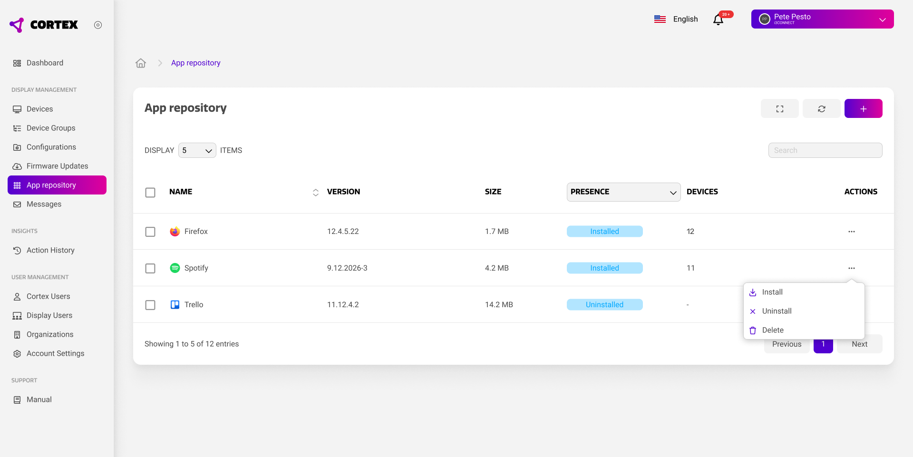This screenshot has height=457, width=913.
Task: Select Delete in the context menu
Action: pos(773,330)
